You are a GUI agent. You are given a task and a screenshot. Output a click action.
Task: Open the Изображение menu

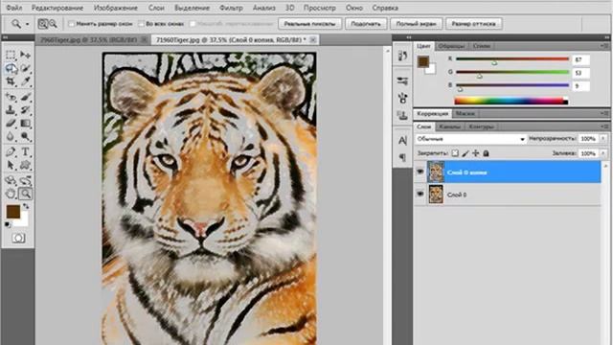click(x=116, y=8)
